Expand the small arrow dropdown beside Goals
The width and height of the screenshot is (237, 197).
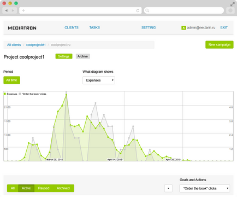[x=168, y=188]
